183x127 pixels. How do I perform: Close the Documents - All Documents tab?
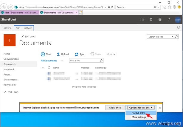[76, 13]
